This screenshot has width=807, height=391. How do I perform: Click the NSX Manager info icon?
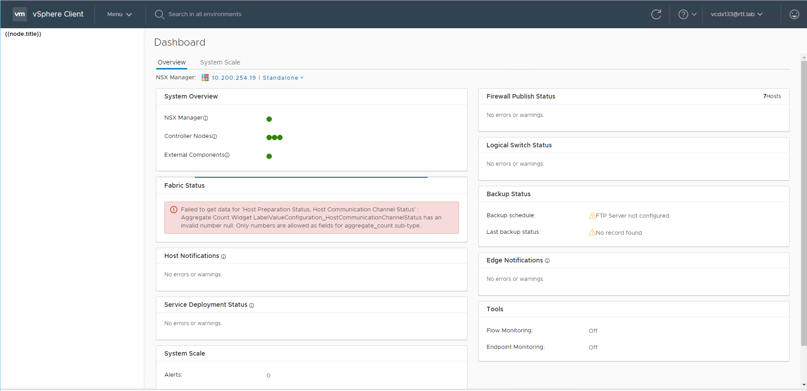coord(206,118)
